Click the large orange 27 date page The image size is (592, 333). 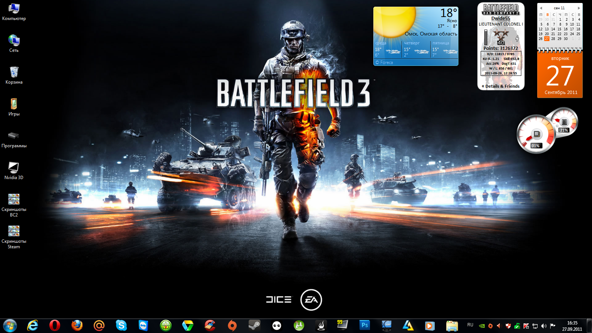tap(560, 75)
